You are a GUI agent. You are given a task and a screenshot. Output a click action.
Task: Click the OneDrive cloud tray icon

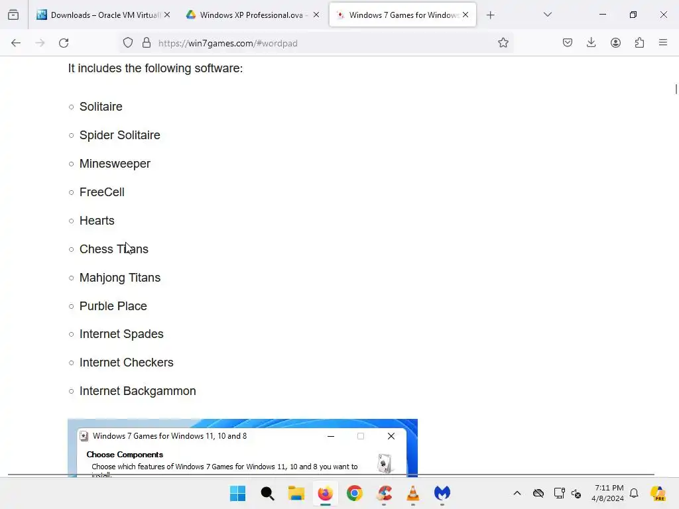click(538, 493)
